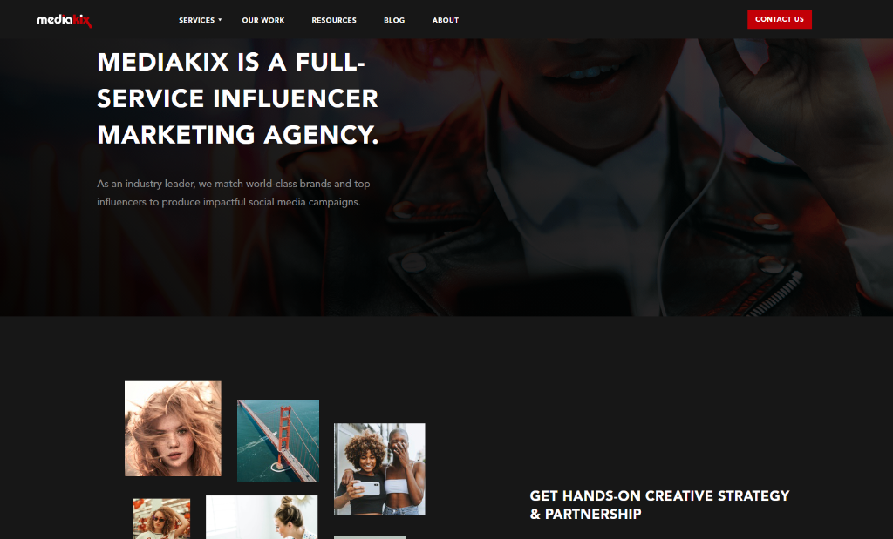Click the partially visible thumbnail at bottom edge

click(370, 537)
